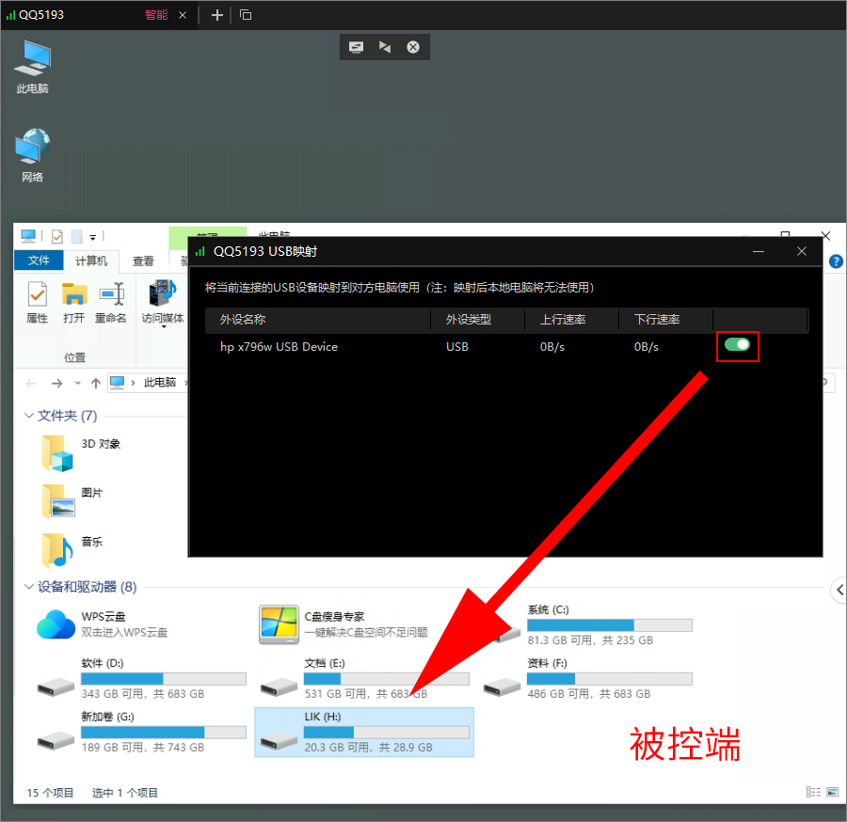Open the 文件 ribbon tab
This screenshot has height=822, width=847.
point(39,261)
